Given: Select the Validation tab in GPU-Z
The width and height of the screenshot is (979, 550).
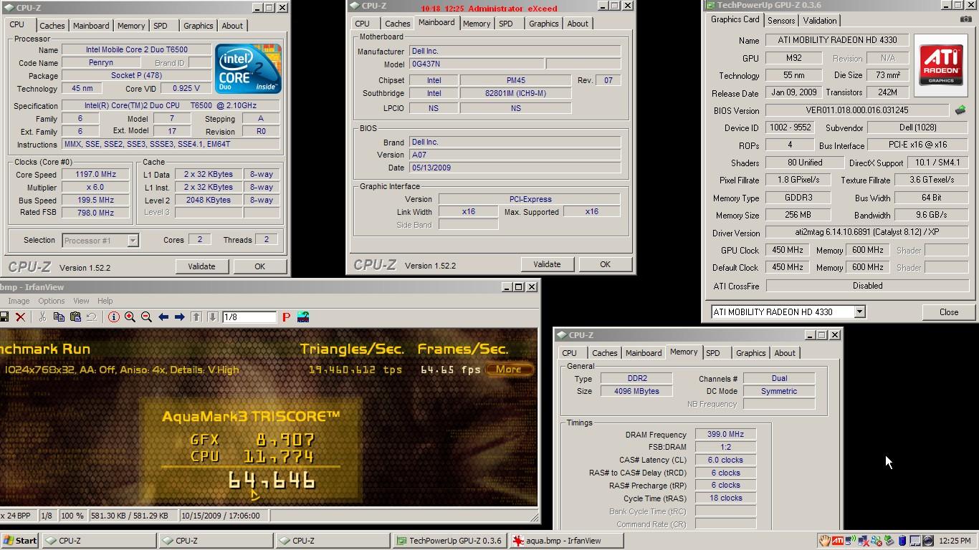Looking at the screenshot, I should (x=819, y=21).
